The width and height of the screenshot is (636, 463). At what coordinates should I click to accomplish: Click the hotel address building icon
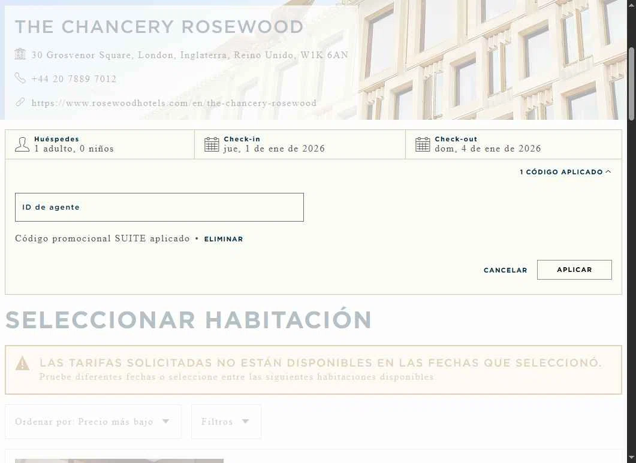tap(20, 54)
